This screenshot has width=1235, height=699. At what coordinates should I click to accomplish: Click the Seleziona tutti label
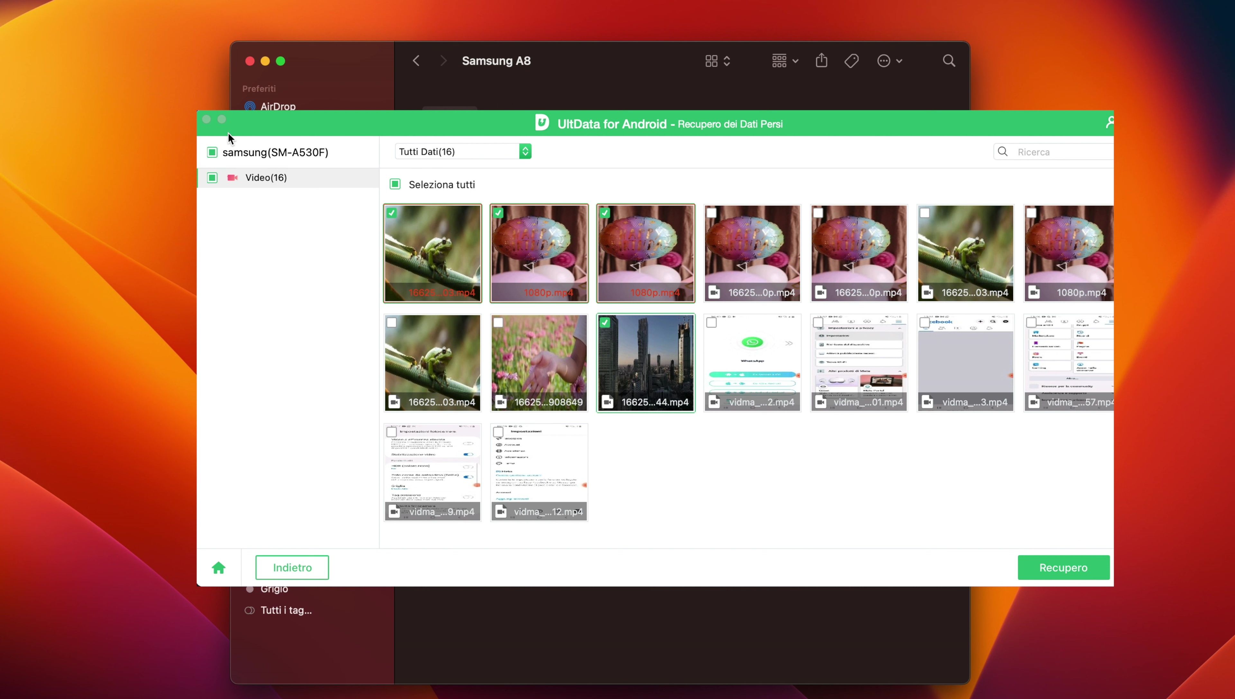(442, 185)
